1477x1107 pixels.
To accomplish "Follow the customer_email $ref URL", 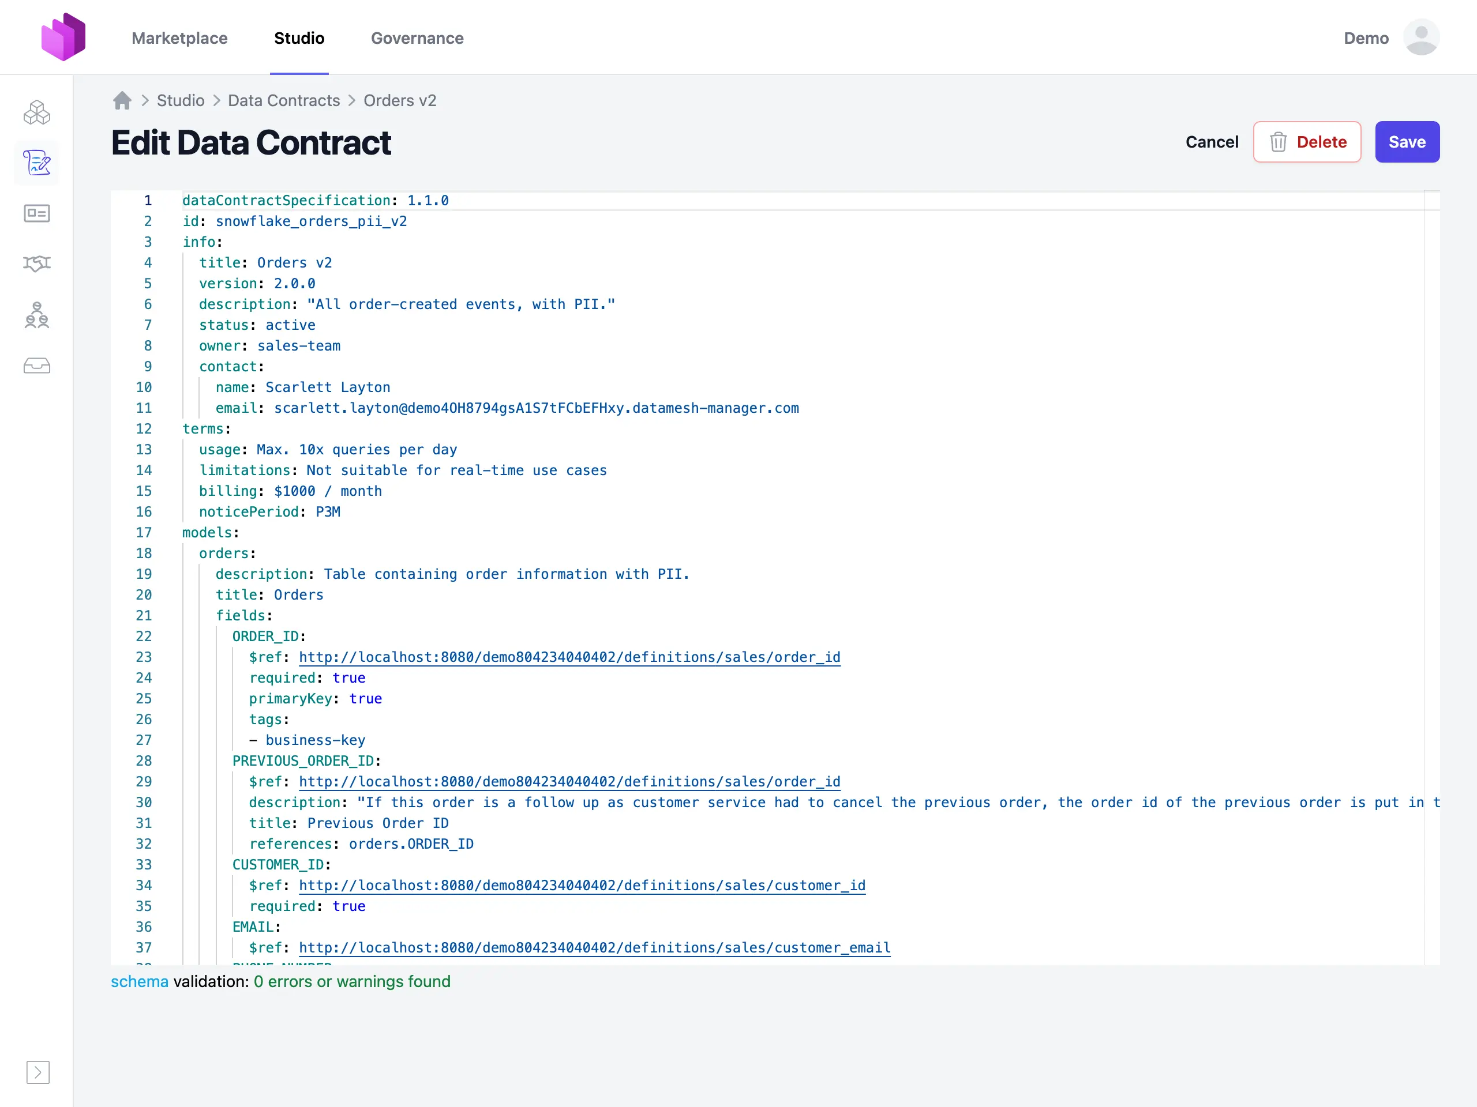I will pos(594,947).
